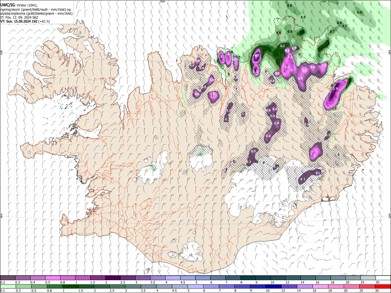Click the top-row legend label '25'
The height and width of the screenshot is (293, 391).
(363, 282)
